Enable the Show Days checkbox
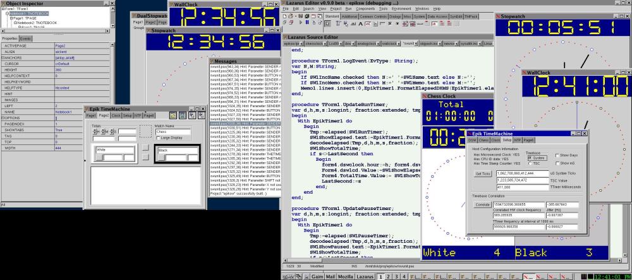This screenshot has width=632, height=280. [557, 155]
